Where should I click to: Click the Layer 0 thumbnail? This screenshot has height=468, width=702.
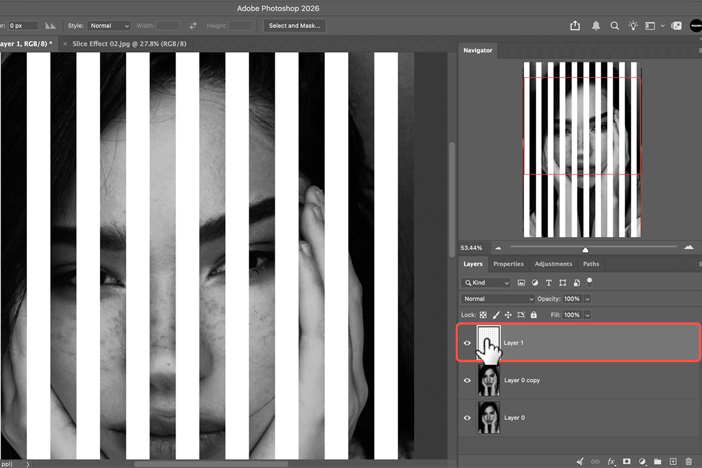coord(489,418)
